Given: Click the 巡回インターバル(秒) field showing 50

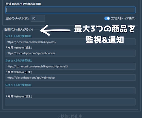Looking at the screenshot, I should click(38, 18).
